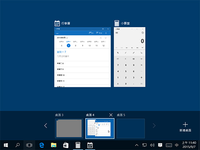Add a new event in 行事曆 with the plus
This screenshot has width=200, height=150.
click(x=106, y=33)
